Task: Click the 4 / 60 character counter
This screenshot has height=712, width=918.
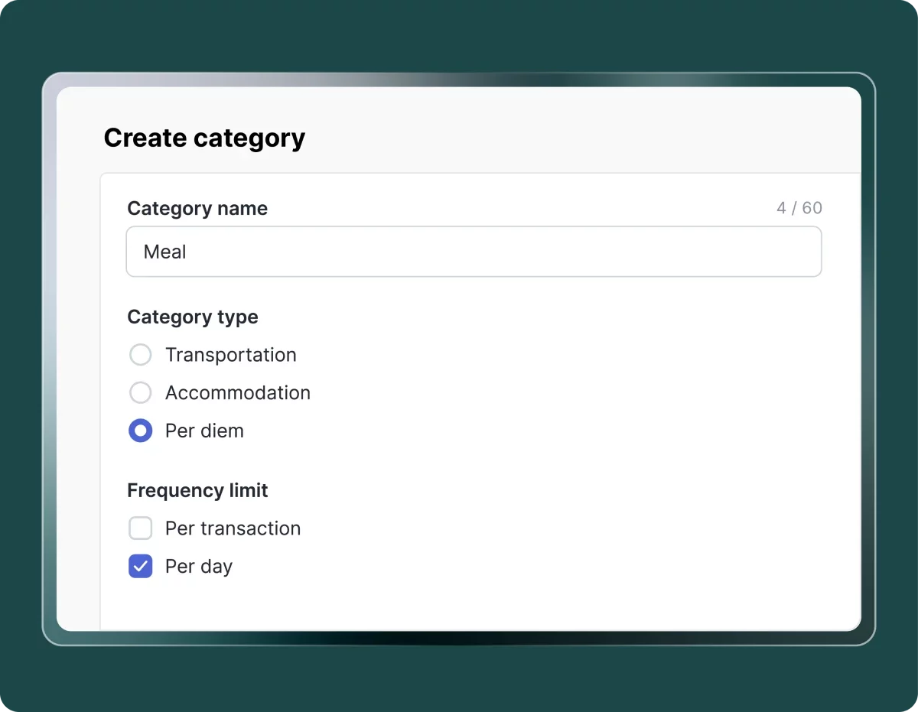Action: coord(799,208)
